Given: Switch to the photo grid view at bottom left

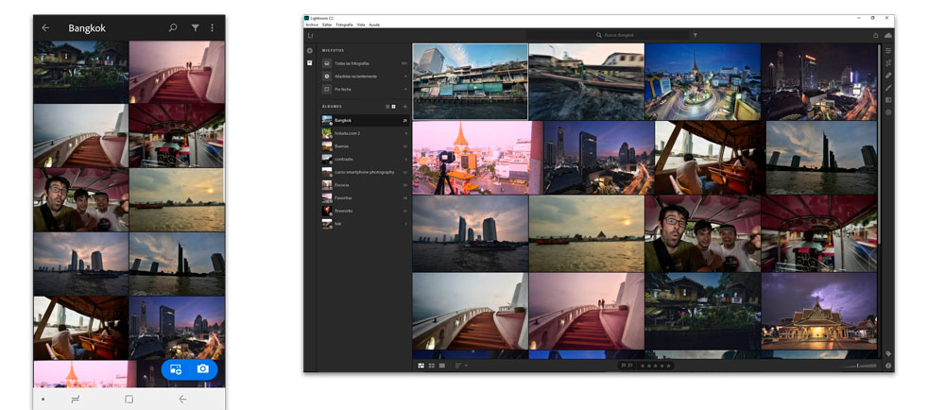Looking at the screenshot, I should click(421, 365).
